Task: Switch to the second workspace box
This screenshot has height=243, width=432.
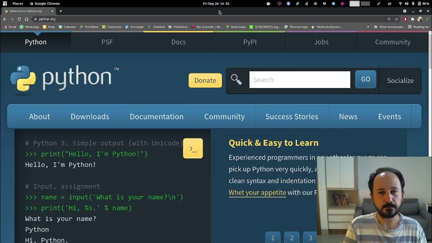Action: point(365,4)
